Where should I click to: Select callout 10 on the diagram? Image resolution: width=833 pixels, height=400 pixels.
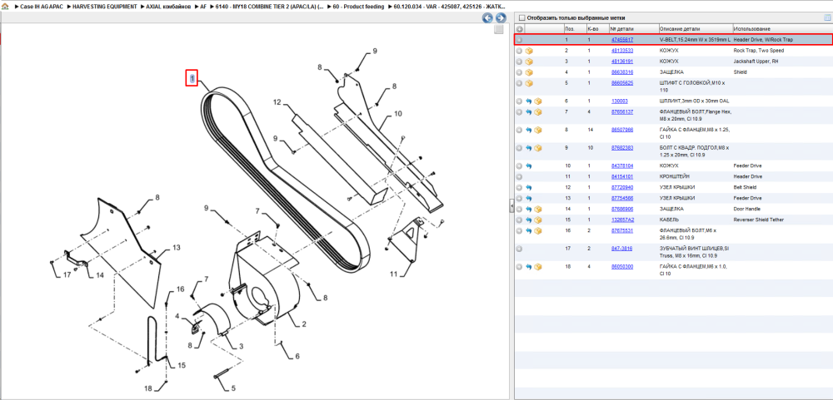point(398,114)
